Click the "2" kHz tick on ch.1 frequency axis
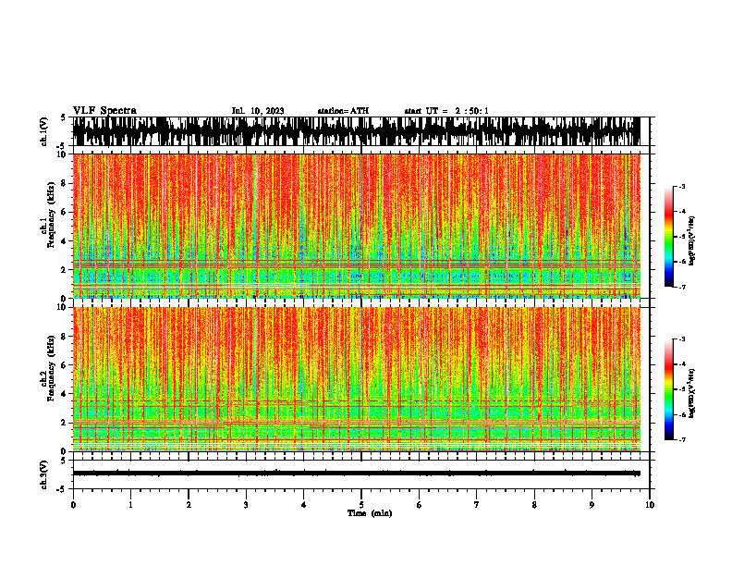The width and height of the screenshot is (732, 566). tap(65, 269)
